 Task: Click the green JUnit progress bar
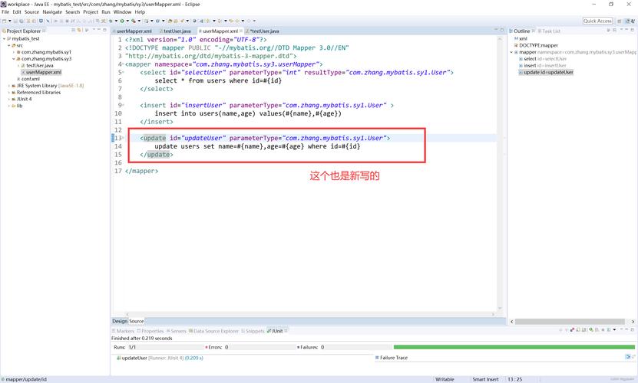click(x=514, y=347)
